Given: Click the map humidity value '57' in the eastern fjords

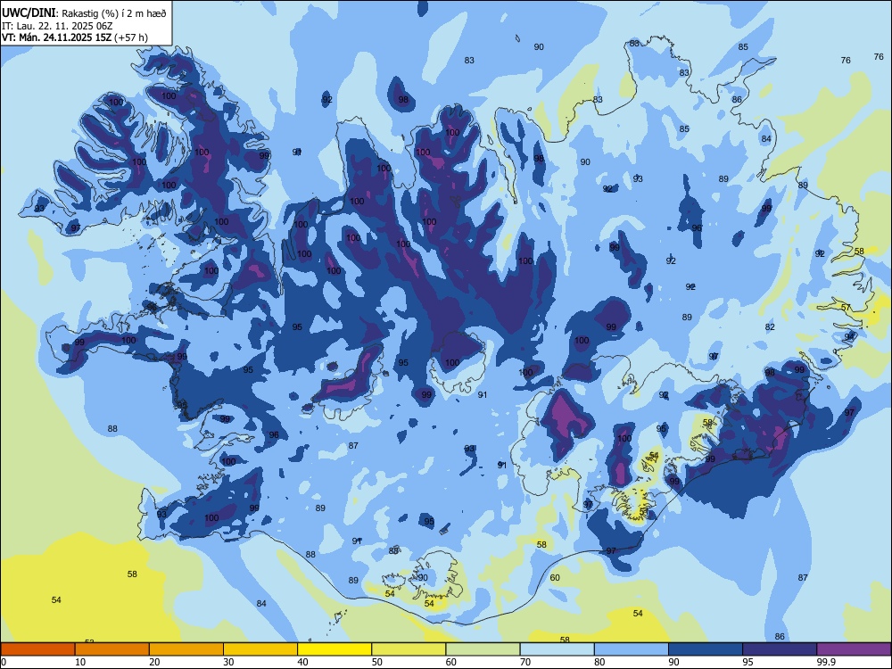Looking at the screenshot, I should [846, 308].
